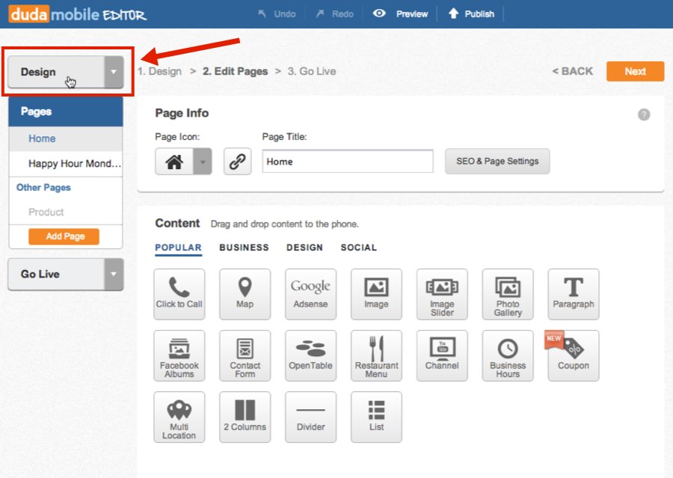Viewport: 673px width, 478px height.
Task: Select the YouTube Channel widget
Action: click(x=442, y=355)
